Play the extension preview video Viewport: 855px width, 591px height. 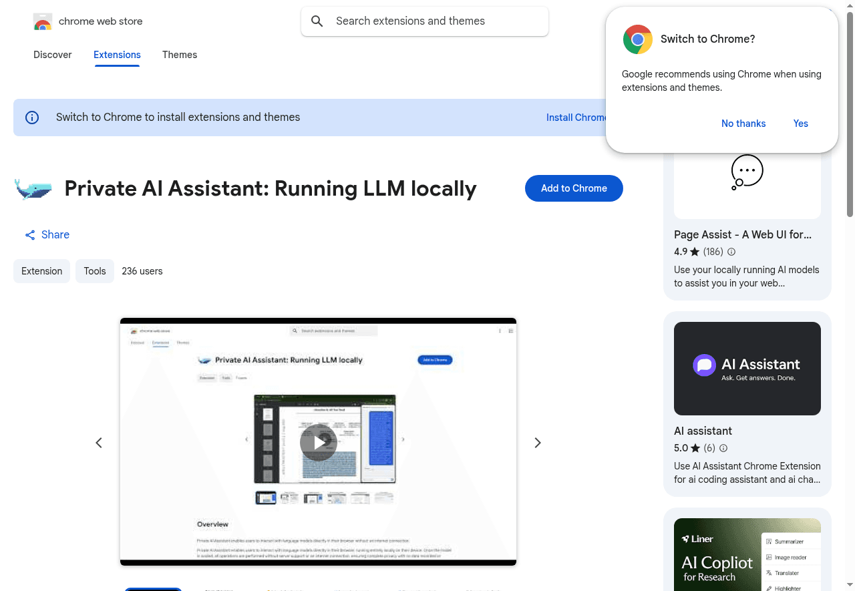point(318,442)
